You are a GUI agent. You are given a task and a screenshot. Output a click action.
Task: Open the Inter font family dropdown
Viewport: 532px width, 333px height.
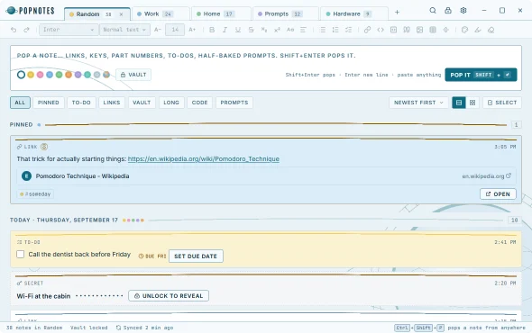coord(69,30)
